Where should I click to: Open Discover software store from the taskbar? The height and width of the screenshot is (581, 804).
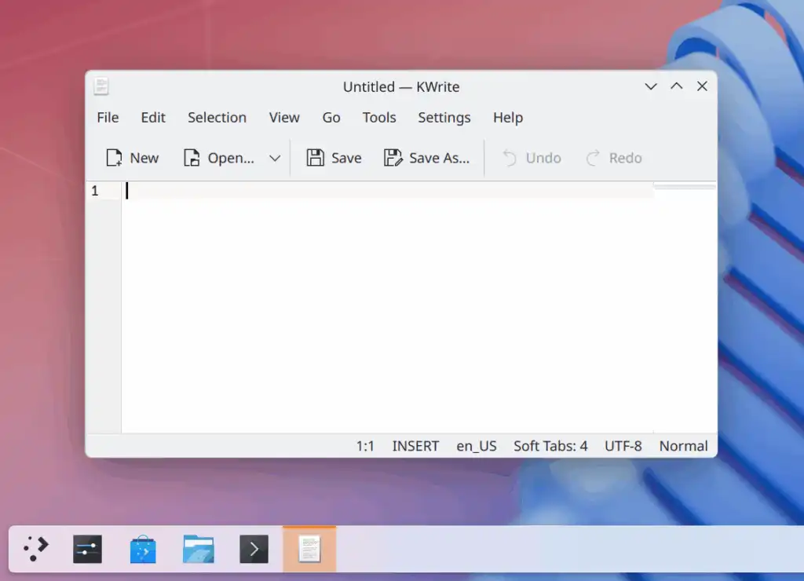point(143,549)
